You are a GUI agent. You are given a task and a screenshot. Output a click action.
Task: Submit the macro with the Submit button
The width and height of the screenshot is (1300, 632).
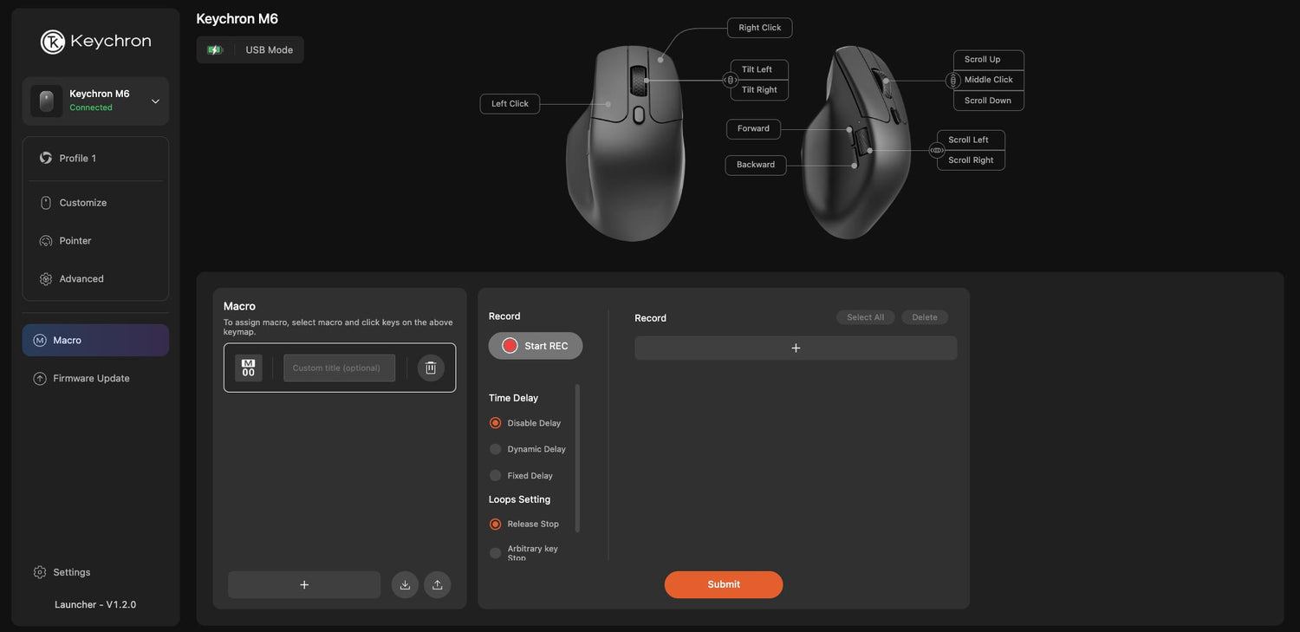(724, 584)
